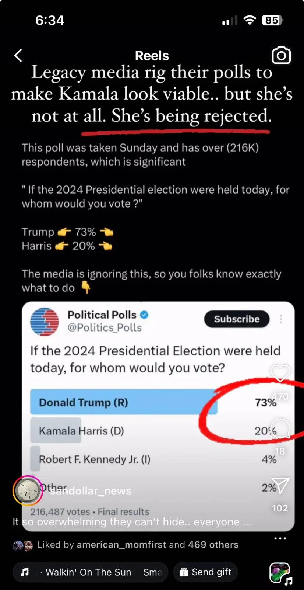This screenshot has width=304, height=590.
Task: Tap the Reels title at top
Action: [x=152, y=56]
